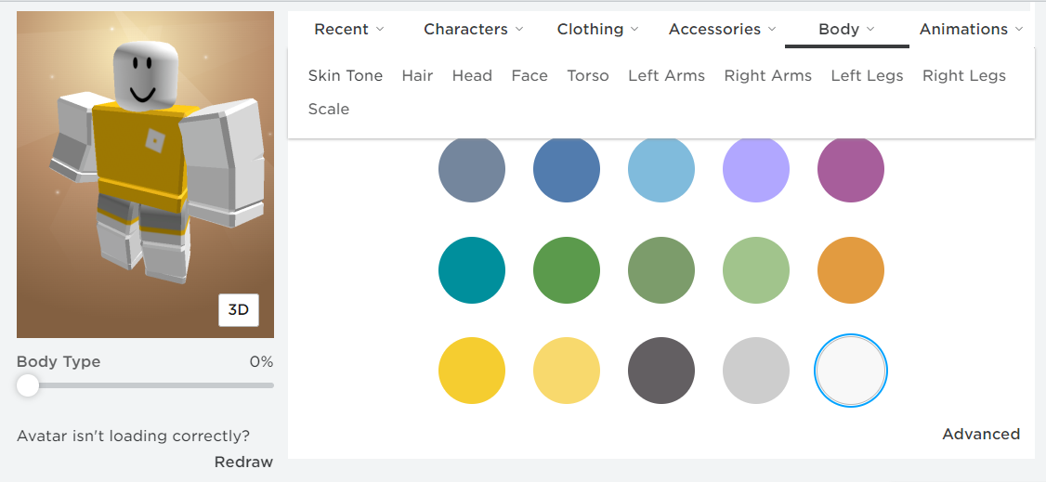The image size is (1046, 482).
Task: Click Redraw to reload avatar
Action: [x=243, y=462]
